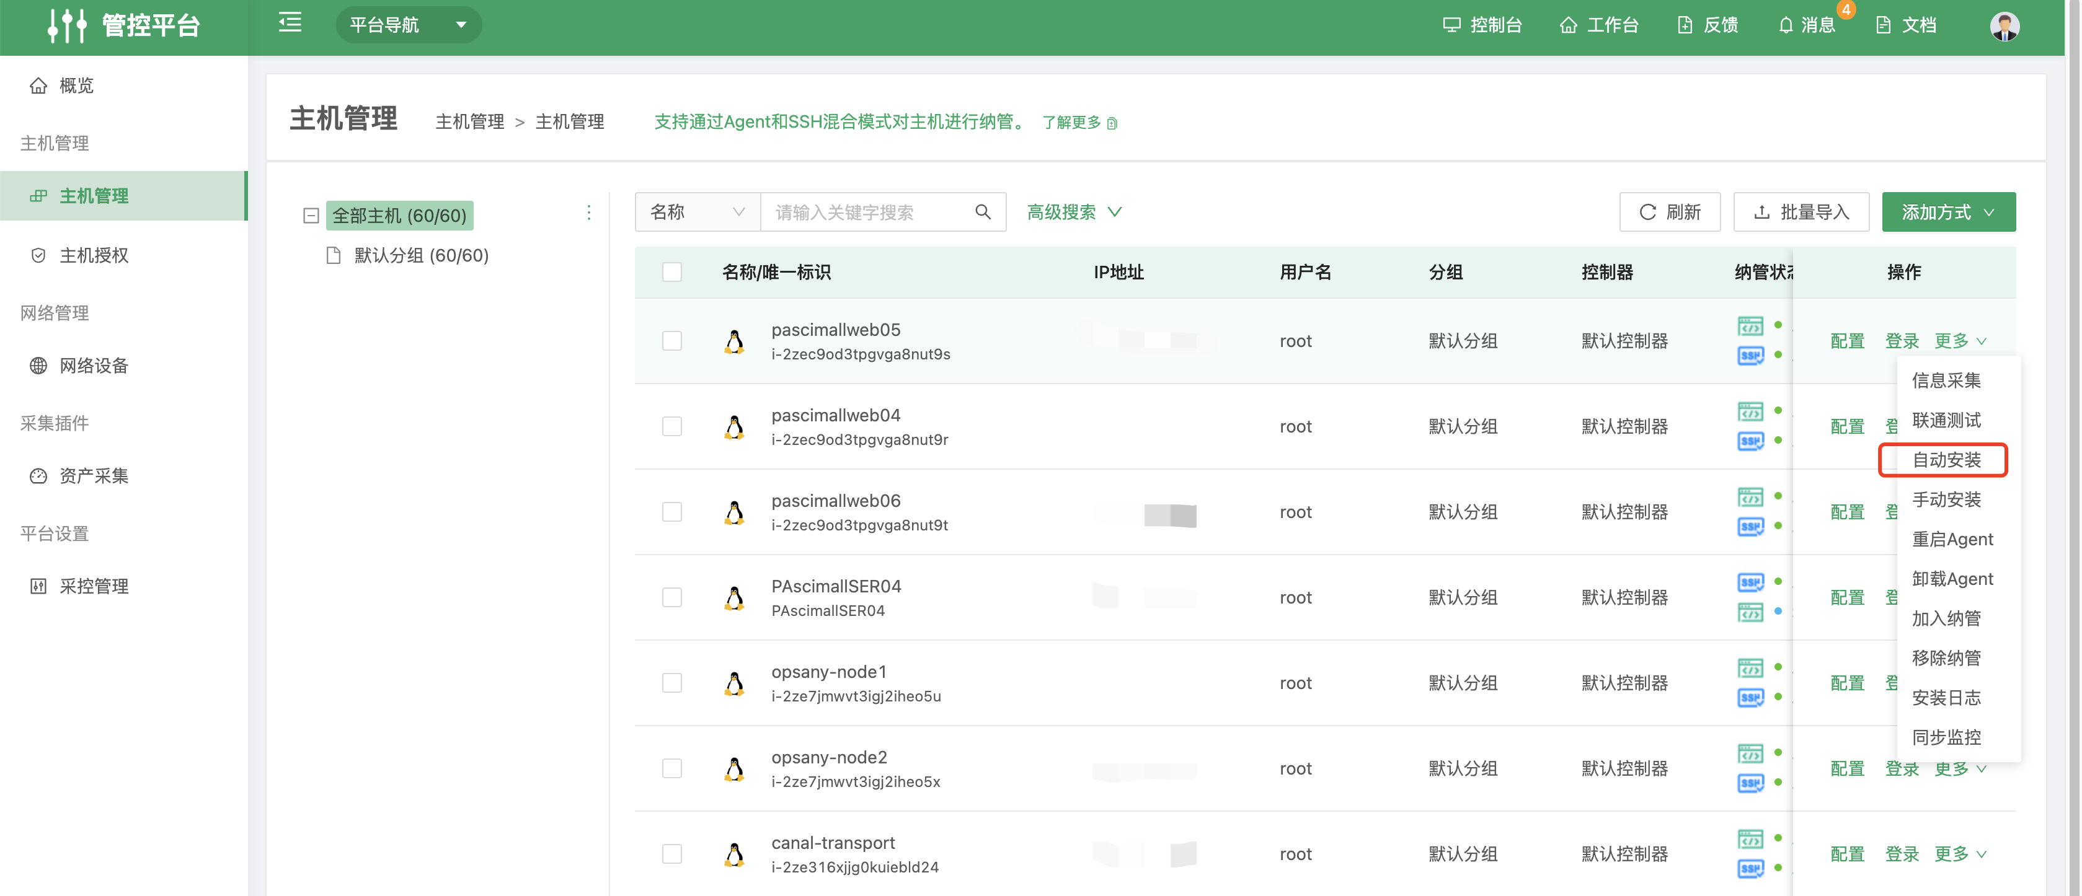
Task: Choose 移除纳管 in the more menu
Action: click(1946, 657)
